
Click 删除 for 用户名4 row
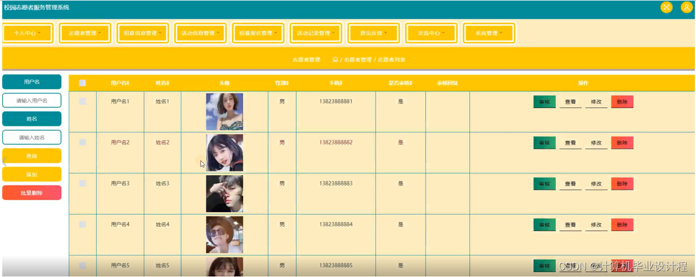622,225
